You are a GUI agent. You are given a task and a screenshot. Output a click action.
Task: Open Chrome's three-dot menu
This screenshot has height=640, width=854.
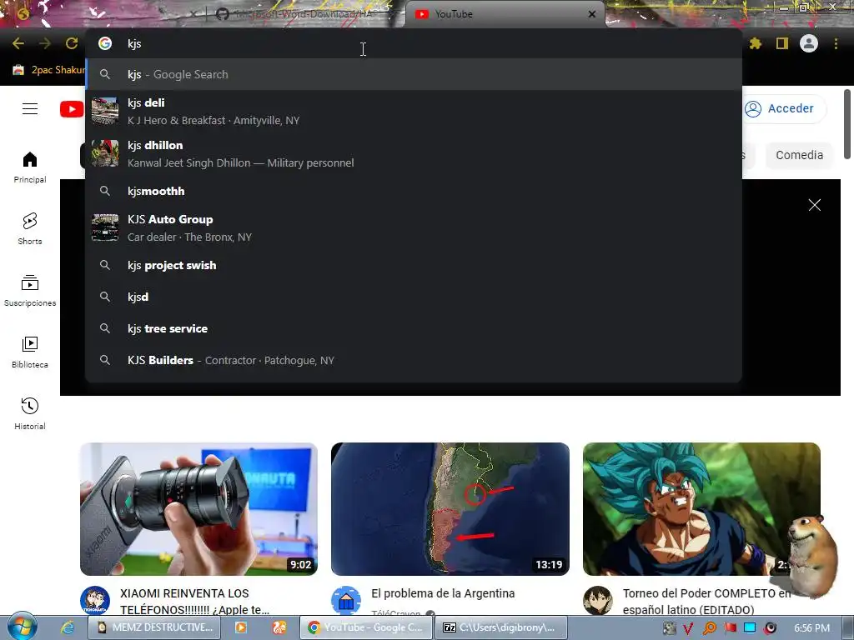coord(836,43)
